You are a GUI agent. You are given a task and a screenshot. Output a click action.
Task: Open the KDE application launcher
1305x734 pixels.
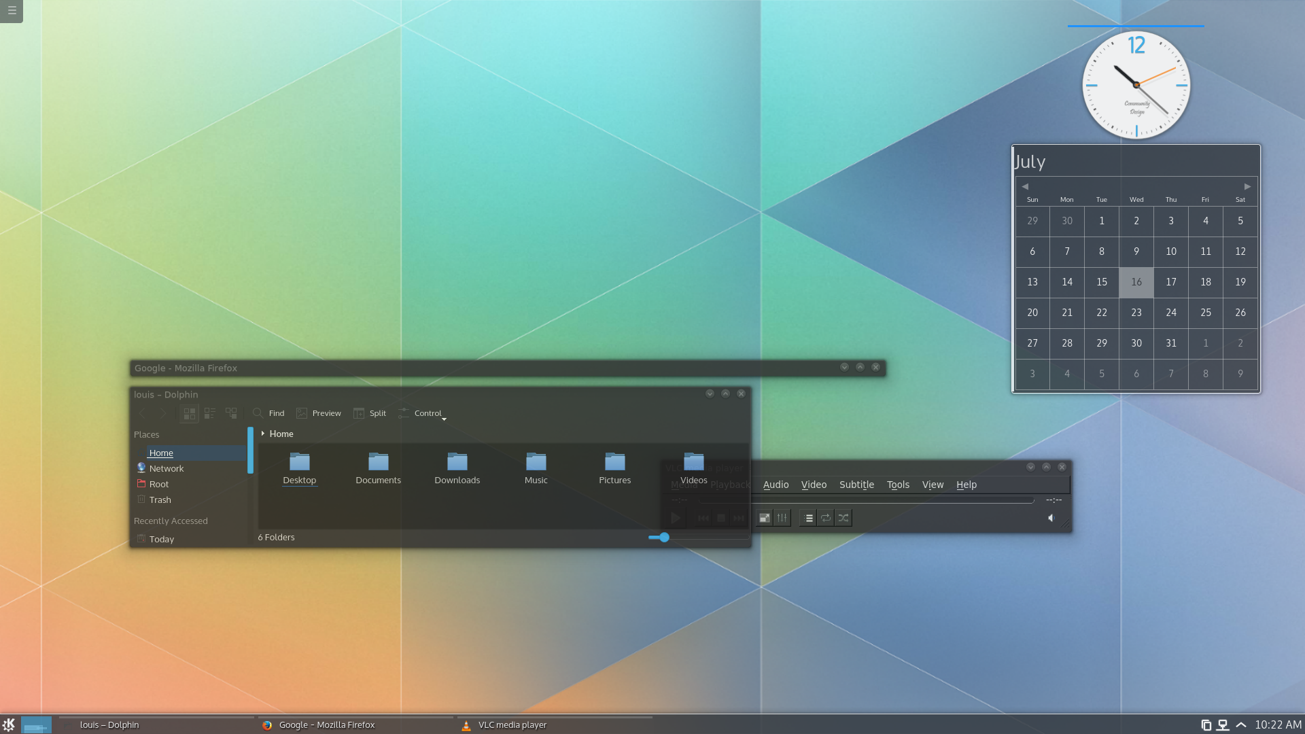(9, 724)
